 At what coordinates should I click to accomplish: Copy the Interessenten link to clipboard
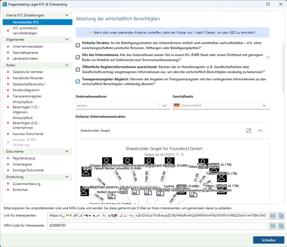[281, 216]
